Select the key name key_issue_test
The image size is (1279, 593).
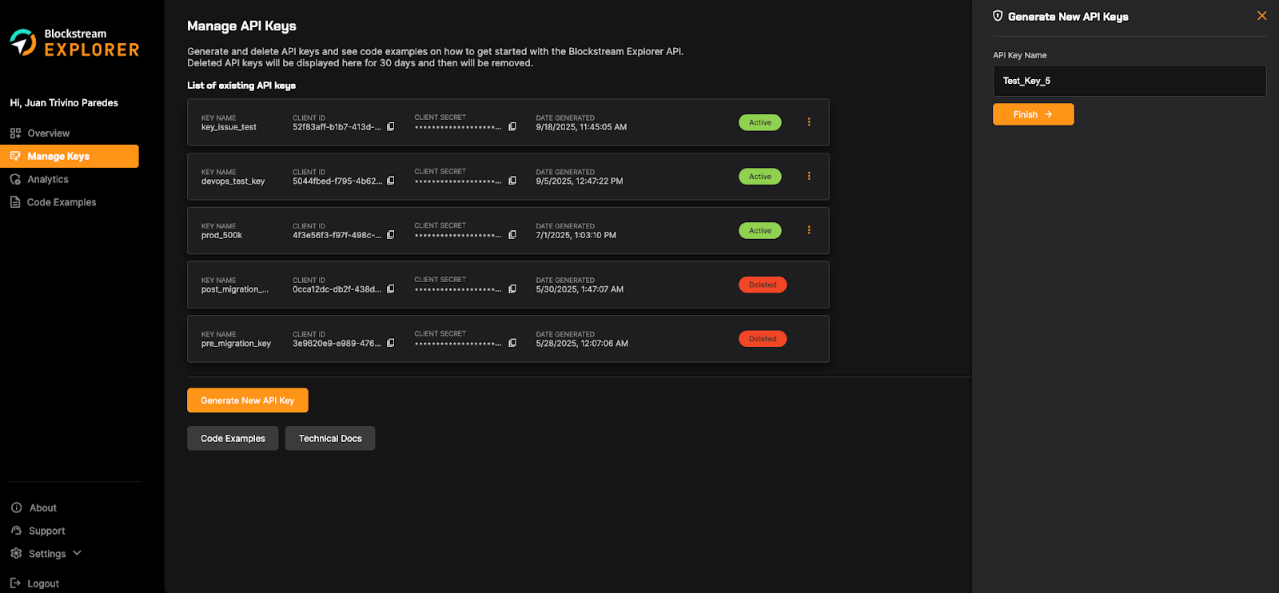click(229, 127)
